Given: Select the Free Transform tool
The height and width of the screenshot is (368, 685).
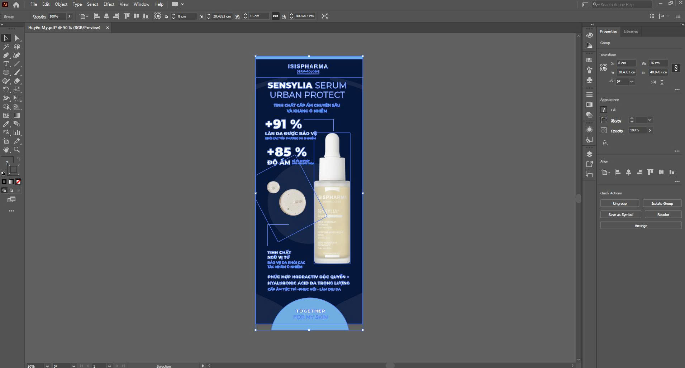Looking at the screenshot, I should click(17, 98).
